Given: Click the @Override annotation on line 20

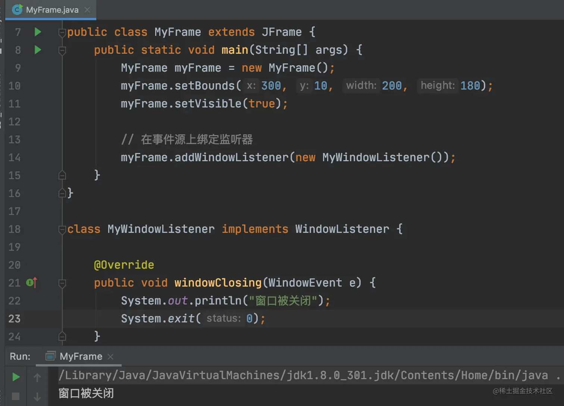Looking at the screenshot, I should [124, 265].
